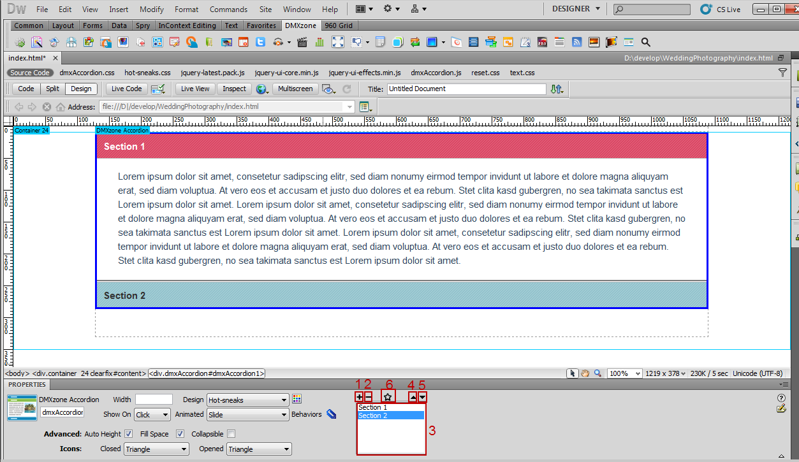Select the pointer tool in status bar
Screen dimensions: 799x462
pyautogui.click(x=573, y=373)
